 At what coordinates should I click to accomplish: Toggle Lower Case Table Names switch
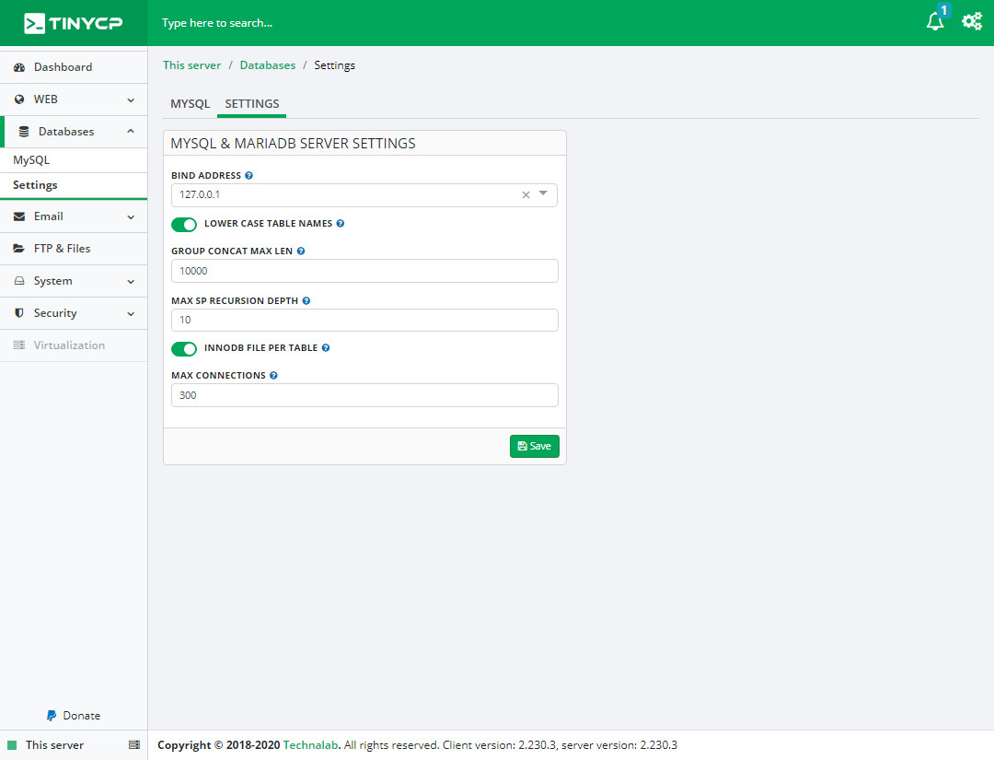pos(184,225)
